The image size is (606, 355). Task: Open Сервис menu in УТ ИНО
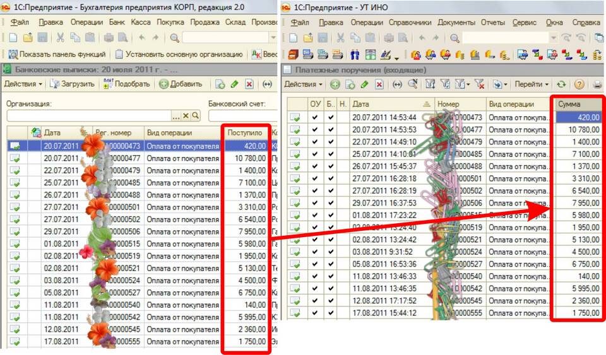(x=524, y=23)
